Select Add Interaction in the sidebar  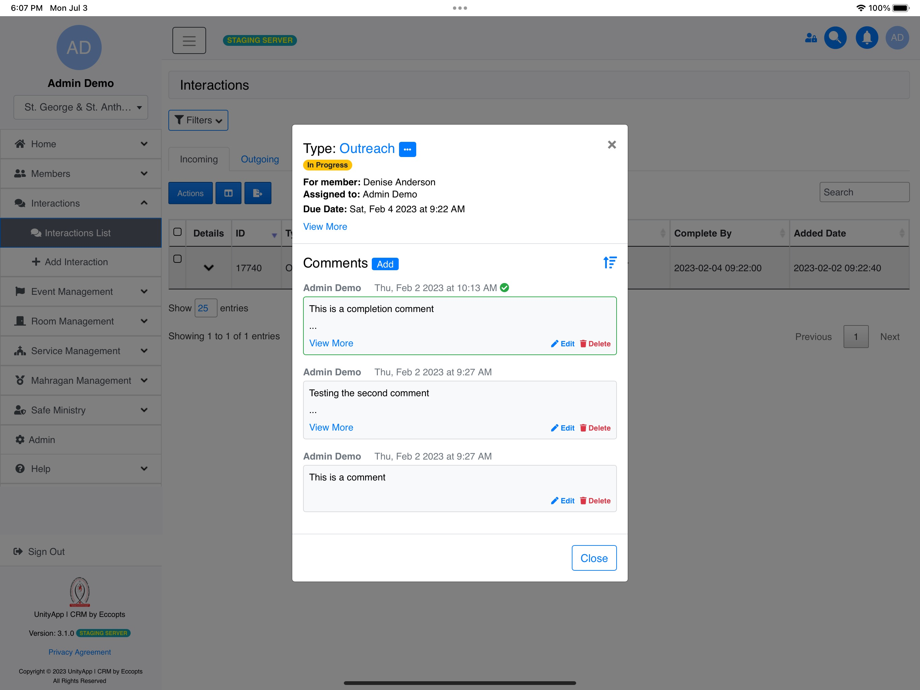(x=81, y=262)
